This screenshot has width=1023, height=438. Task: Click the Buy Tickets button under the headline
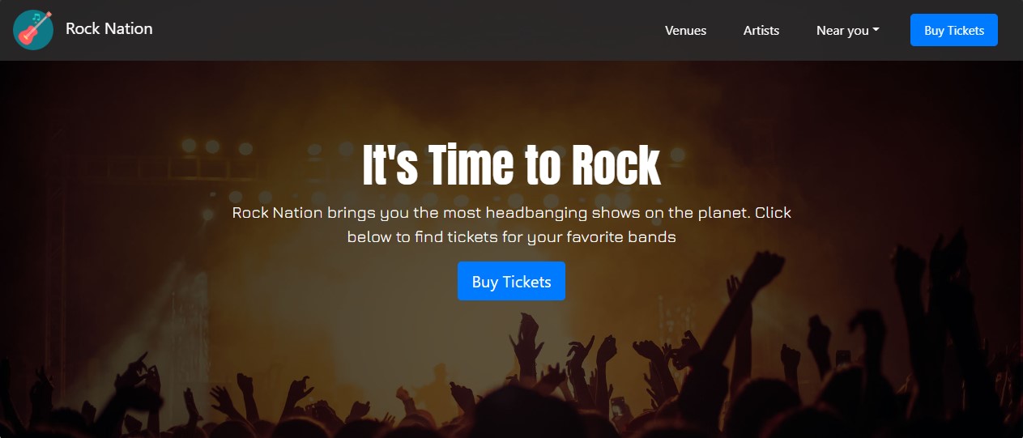[x=511, y=282]
